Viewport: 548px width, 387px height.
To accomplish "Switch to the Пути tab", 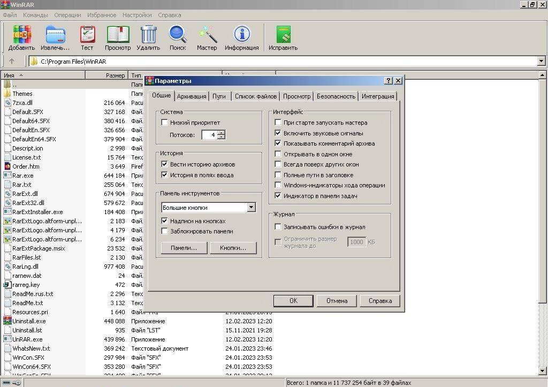I will pyautogui.click(x=219, y=96).
